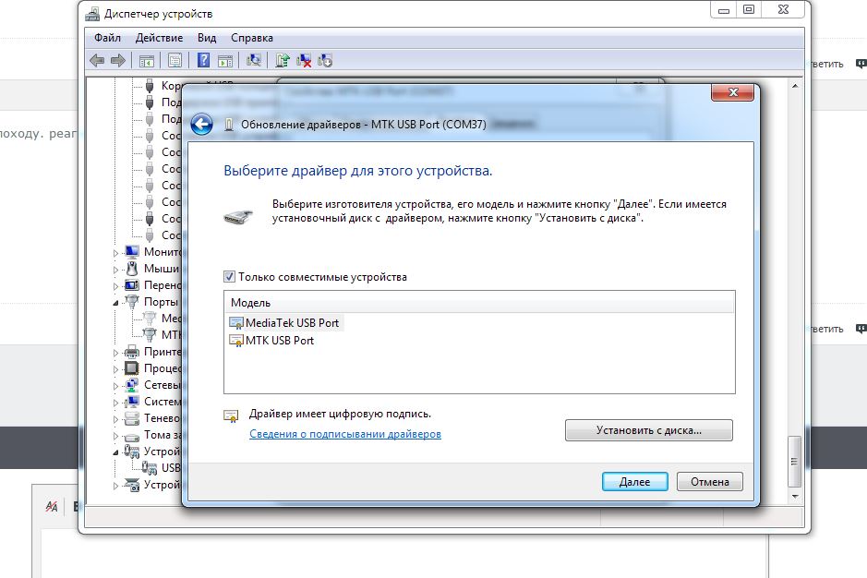This screenshot has height=578, width=867.
Task: Open the Properties toolbar icon
Action: coord(175,60)
